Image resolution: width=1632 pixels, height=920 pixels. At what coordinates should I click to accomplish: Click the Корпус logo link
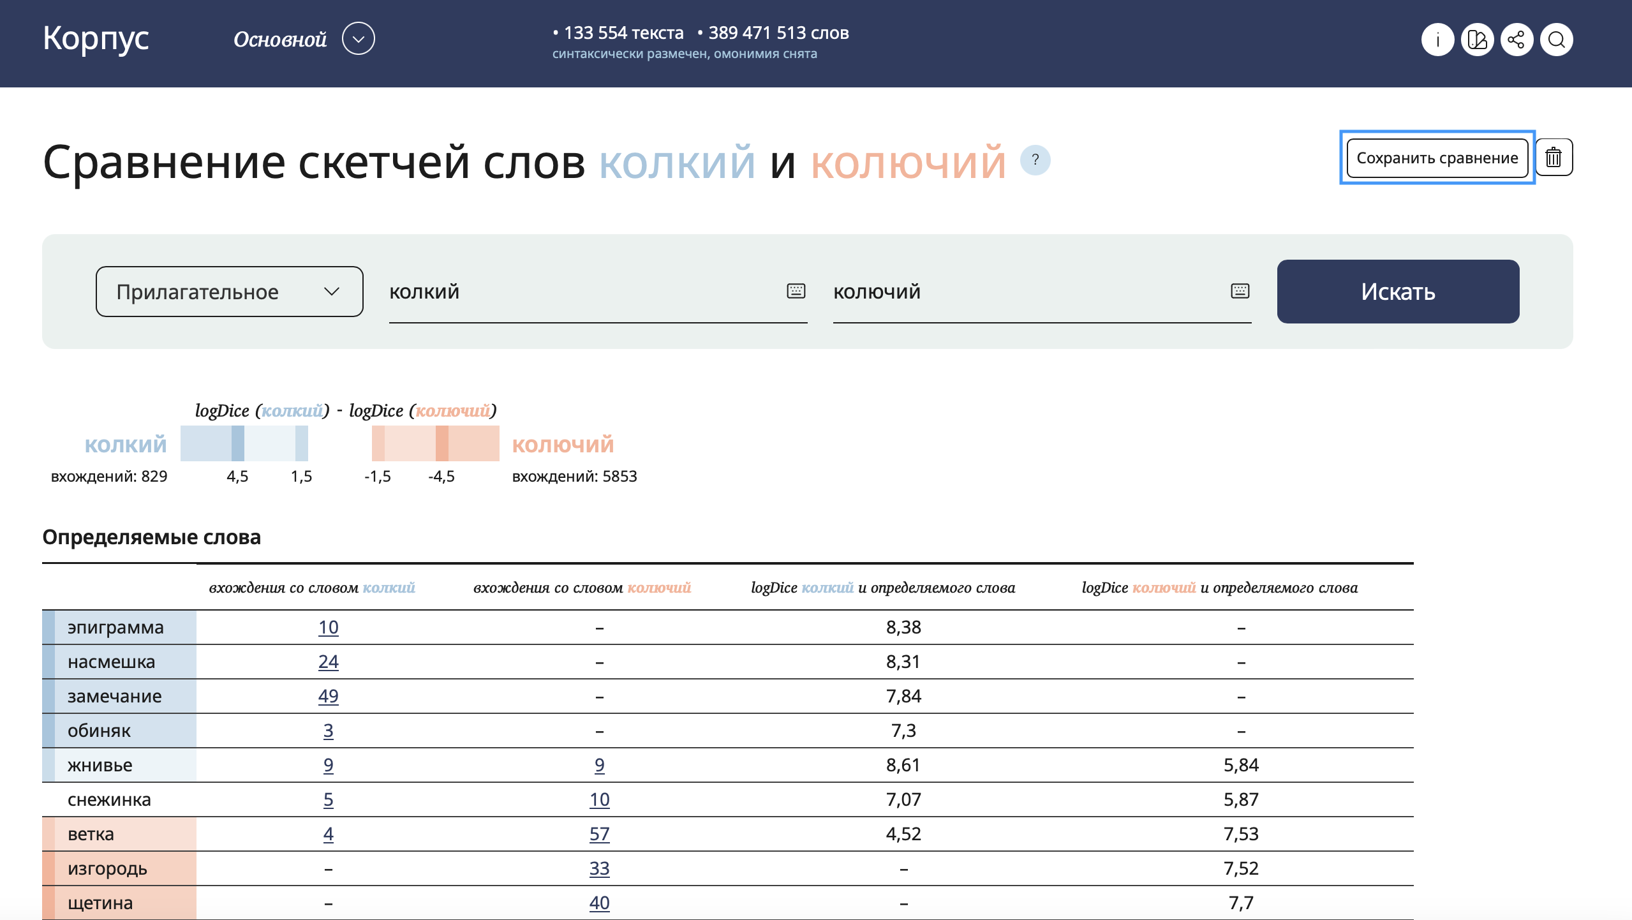coord(96,38)
